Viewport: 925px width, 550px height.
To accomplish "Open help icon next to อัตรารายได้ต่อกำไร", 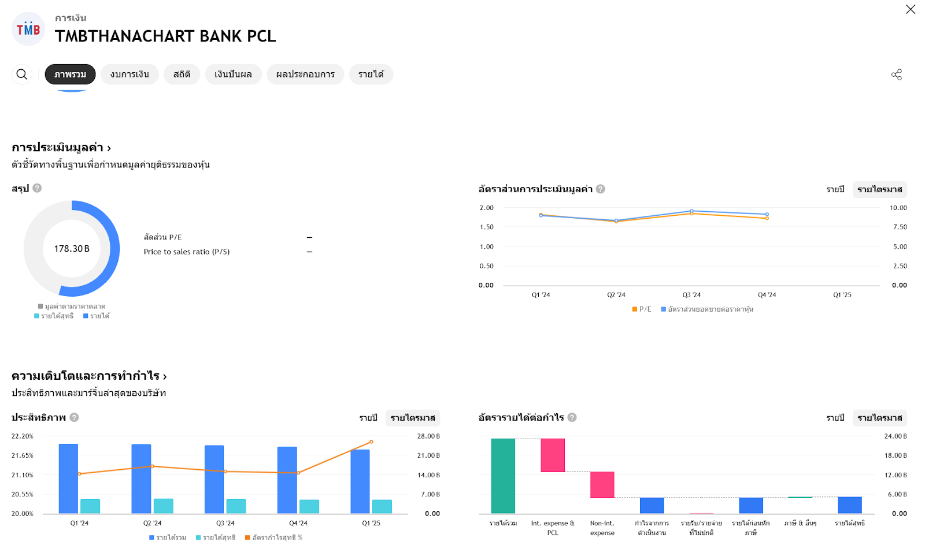I will point(572,417).
